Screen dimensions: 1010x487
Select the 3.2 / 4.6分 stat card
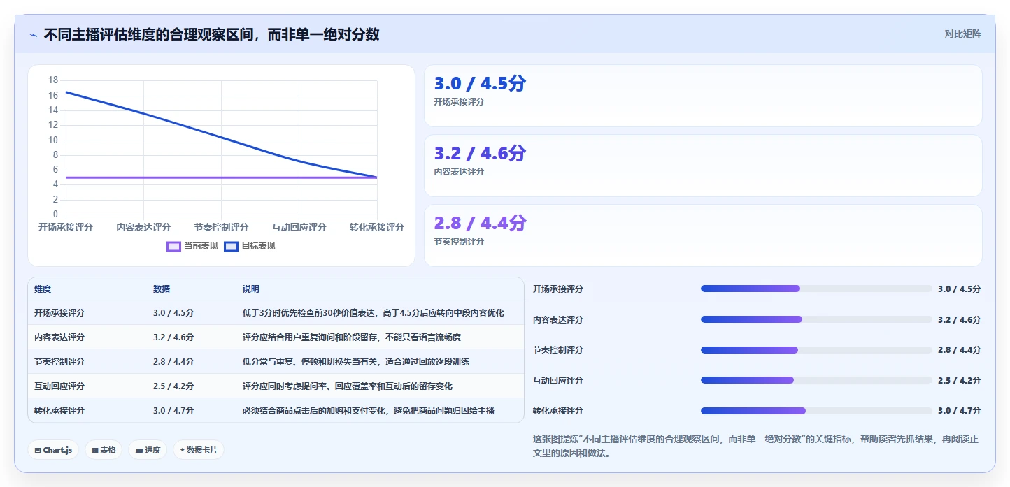tap(703, 166)
